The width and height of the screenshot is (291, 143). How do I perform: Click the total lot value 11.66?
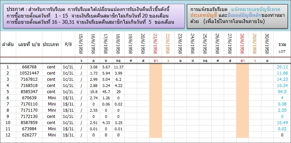[x=282, y=73]
